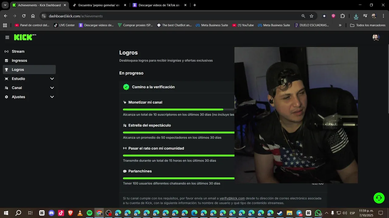Launch VLC media player from taskbar

coord(80,213)
